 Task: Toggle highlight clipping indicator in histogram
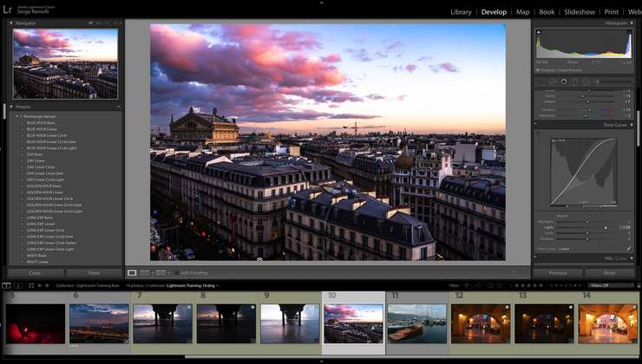[x=629, y=32]
